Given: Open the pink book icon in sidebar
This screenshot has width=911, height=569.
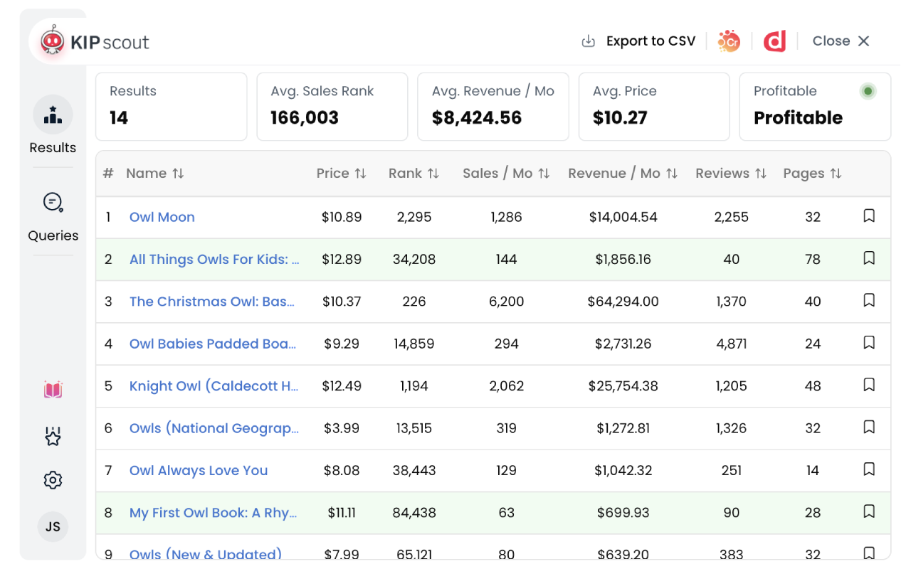Looking at the screenshot, I should (x=53, y=390).
